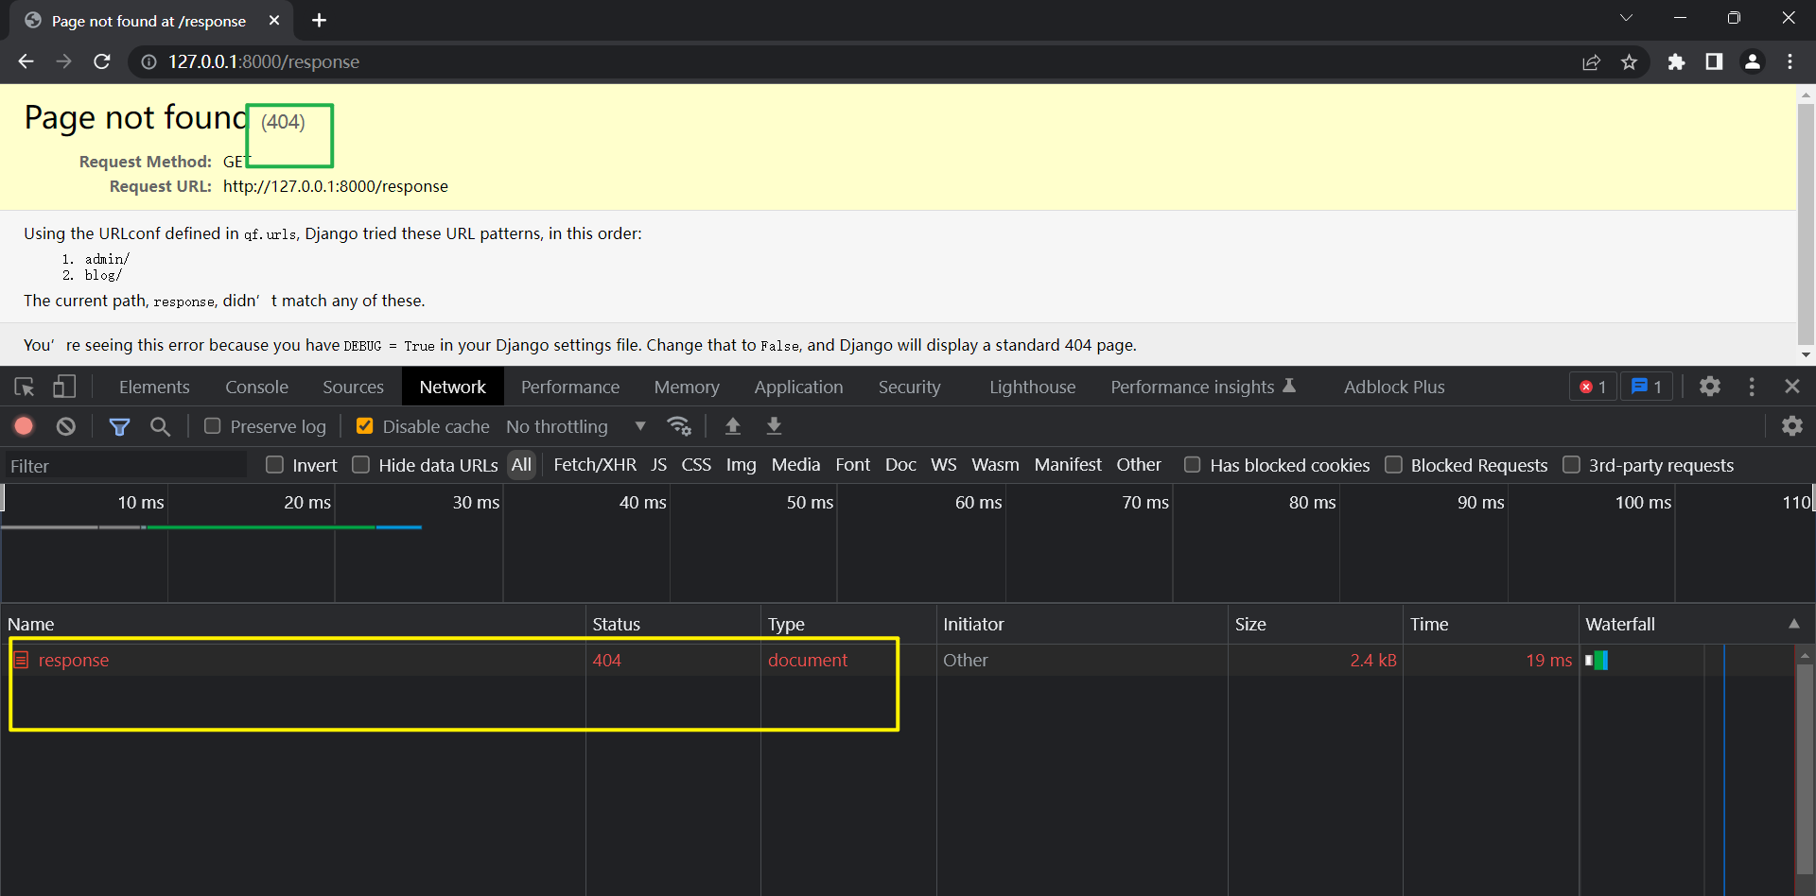Import HAR file upload icon
The image size is (1816, 896).
732,426
